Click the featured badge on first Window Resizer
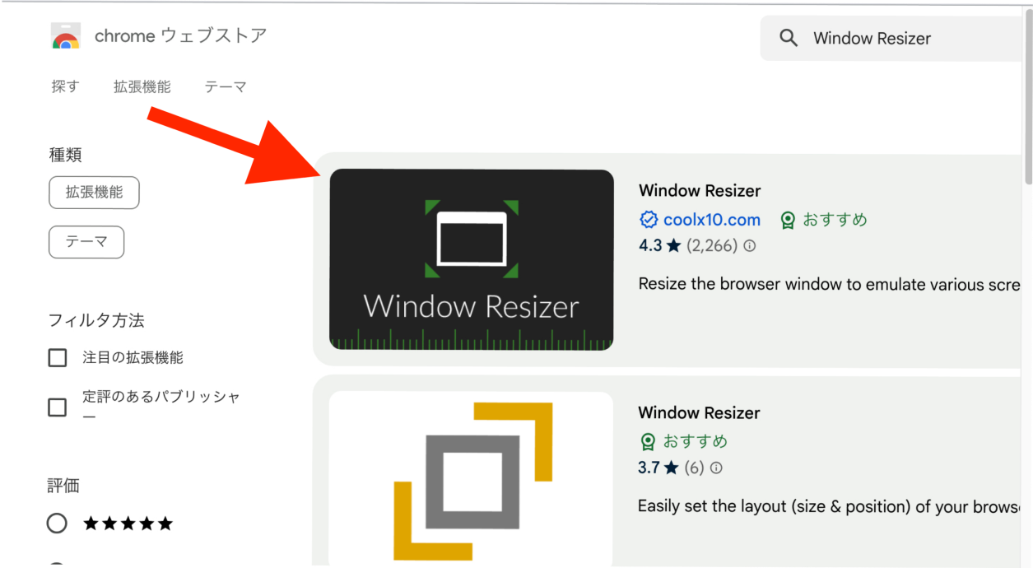This screenshot has width=1033, height=568. coord(788,220)
